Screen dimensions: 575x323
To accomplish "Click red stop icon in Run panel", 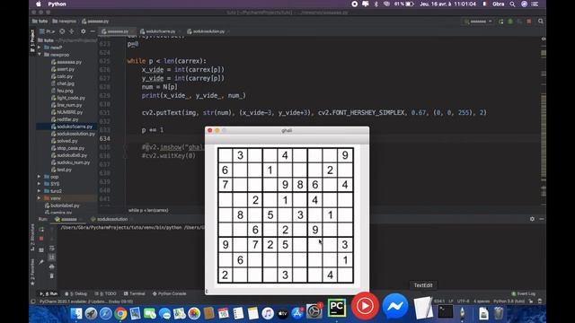I will [41, 239].
